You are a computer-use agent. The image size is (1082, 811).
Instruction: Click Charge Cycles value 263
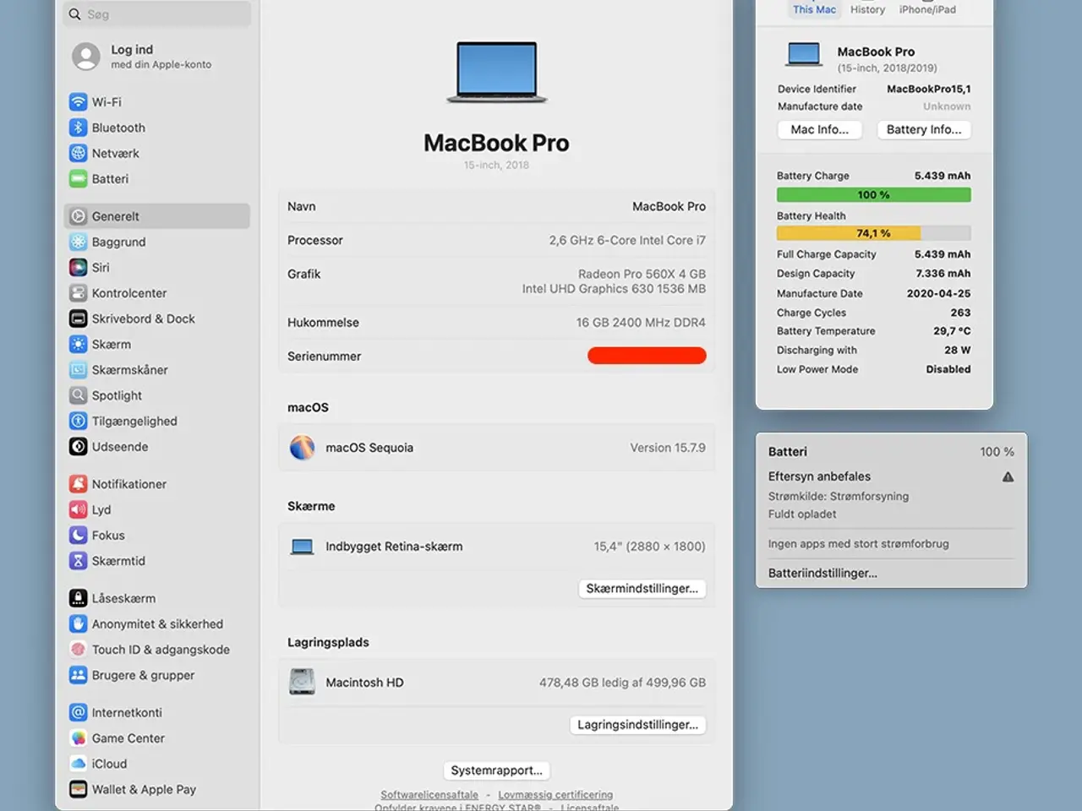tap(960, 313)
